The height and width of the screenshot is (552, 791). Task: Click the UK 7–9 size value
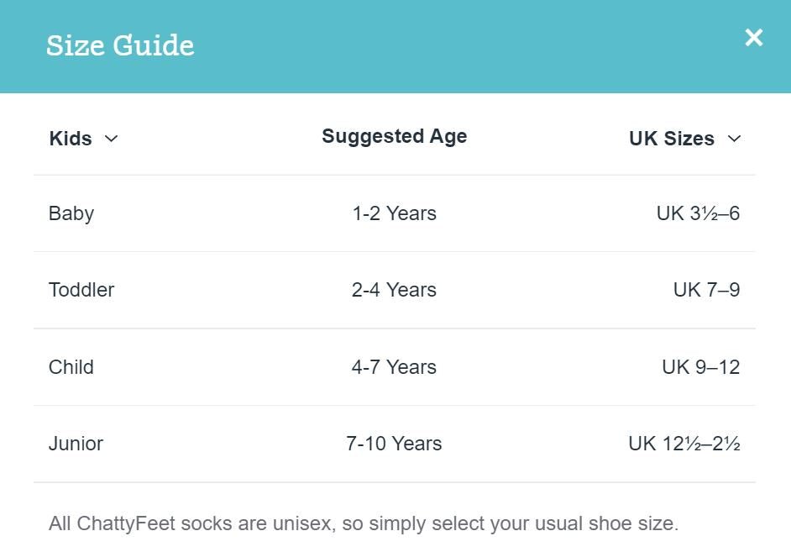coord(707,290)
